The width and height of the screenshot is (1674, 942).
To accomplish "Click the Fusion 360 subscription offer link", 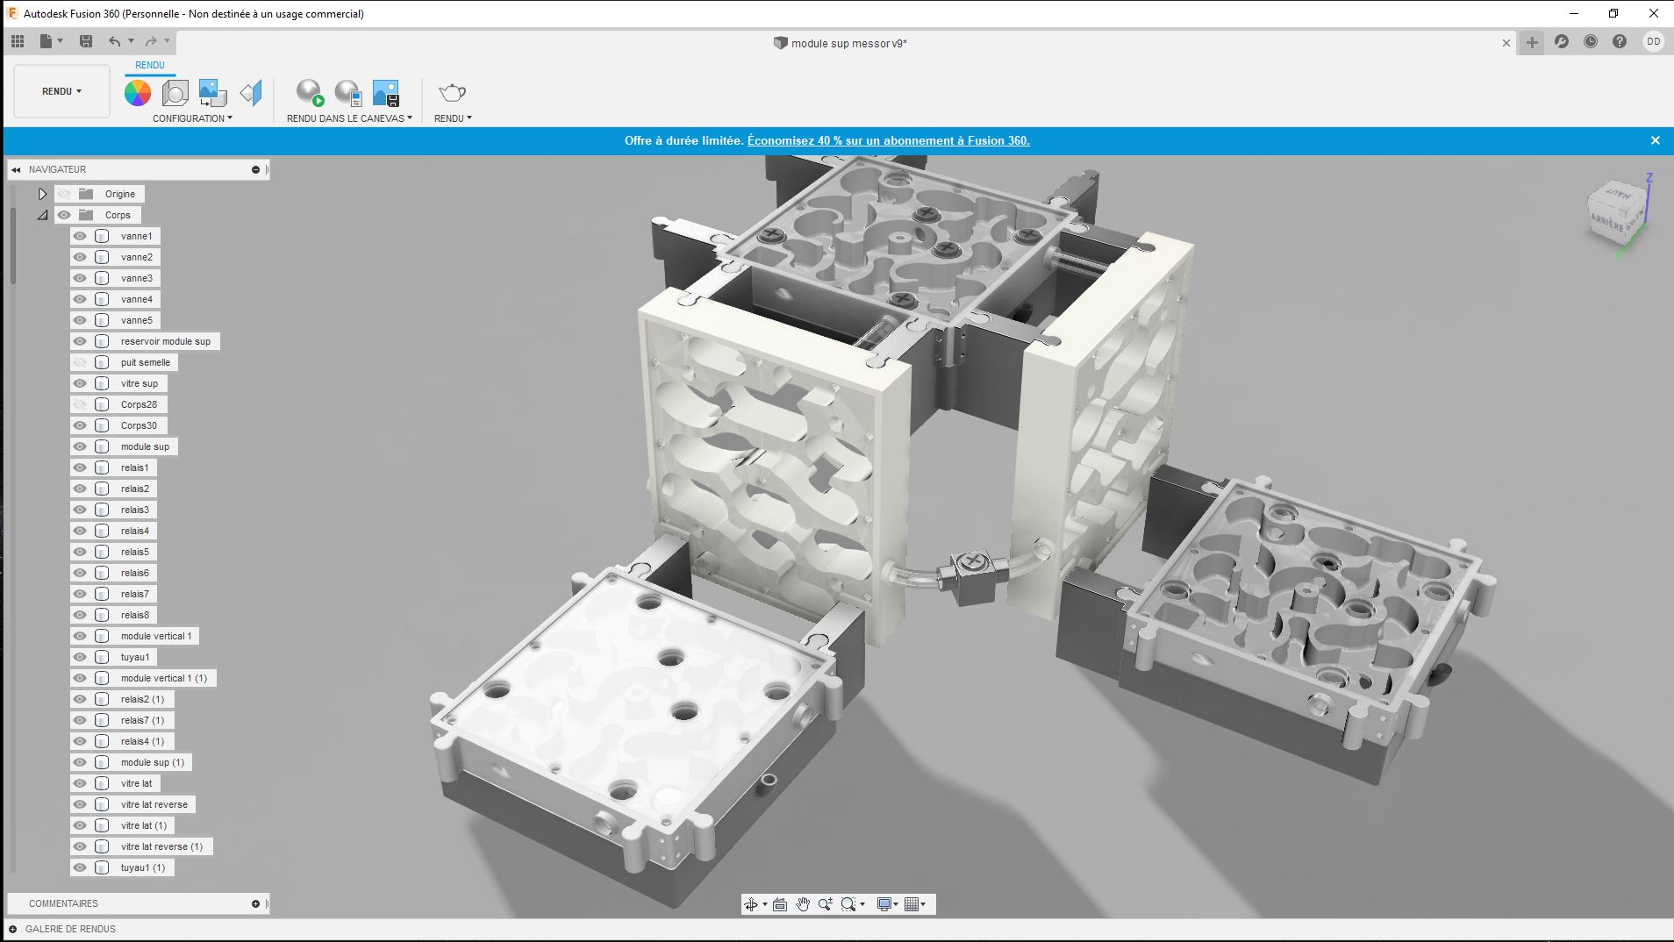I will point(888,140).
